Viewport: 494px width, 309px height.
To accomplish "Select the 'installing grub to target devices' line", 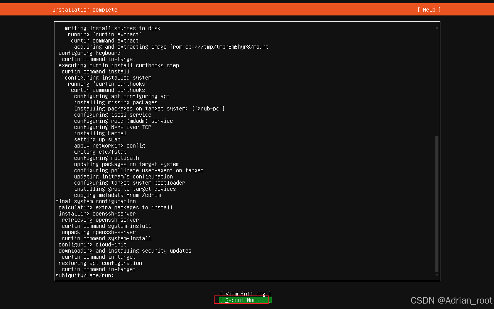I will pos(125,189).
